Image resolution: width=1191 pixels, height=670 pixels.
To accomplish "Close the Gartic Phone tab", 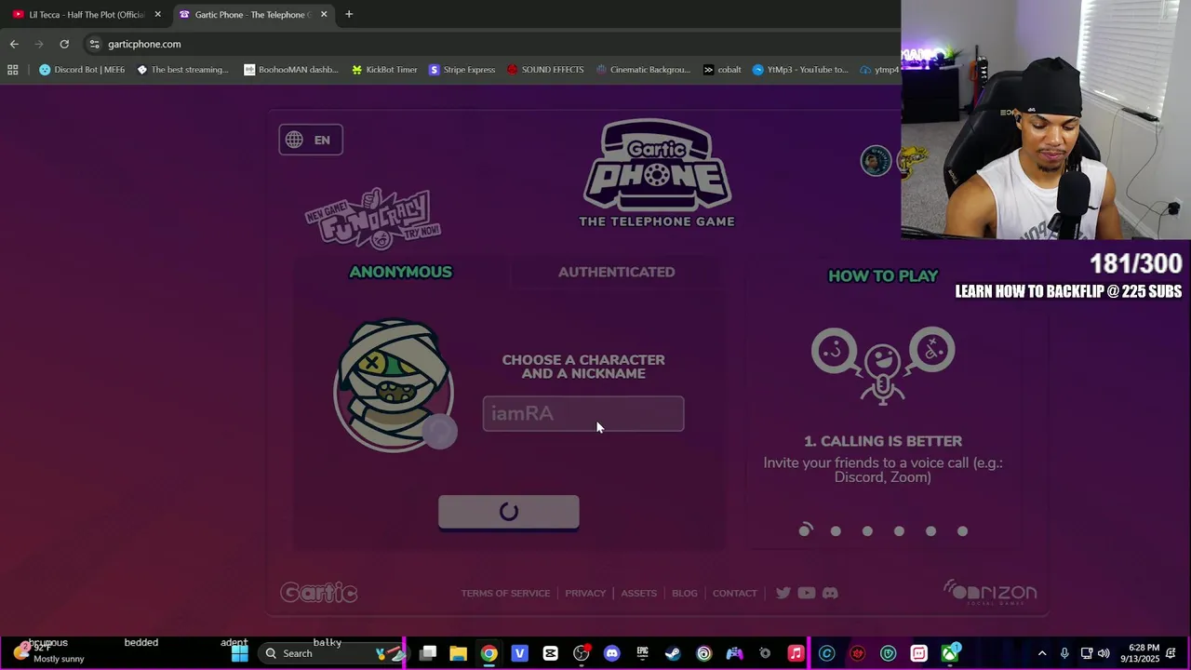I will (x=324, y=14).
